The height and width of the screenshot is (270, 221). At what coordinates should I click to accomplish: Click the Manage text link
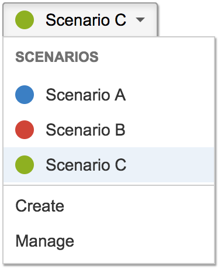tap(45, 241)
